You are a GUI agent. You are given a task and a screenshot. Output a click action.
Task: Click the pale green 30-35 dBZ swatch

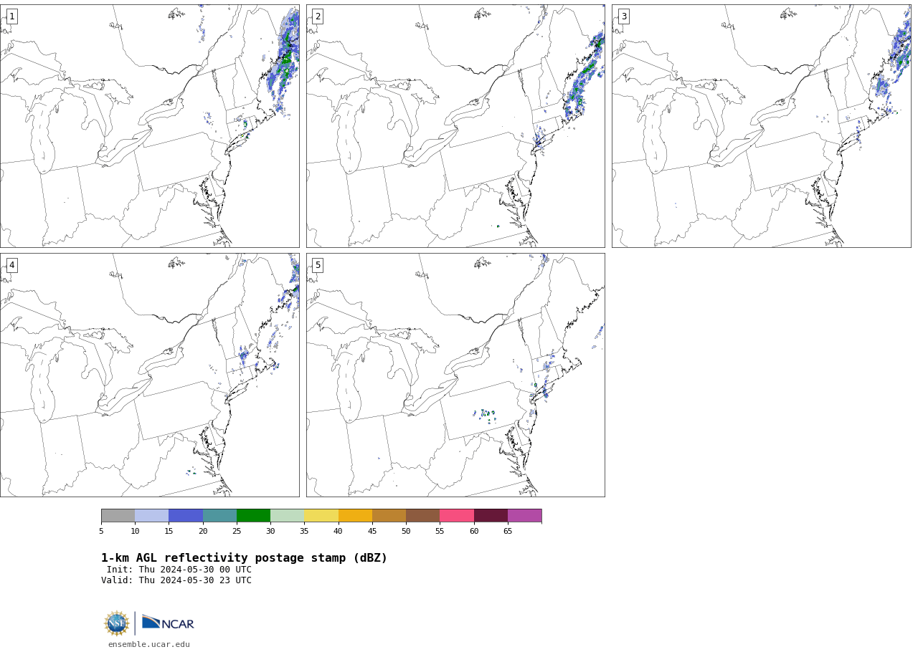(287, 516)
